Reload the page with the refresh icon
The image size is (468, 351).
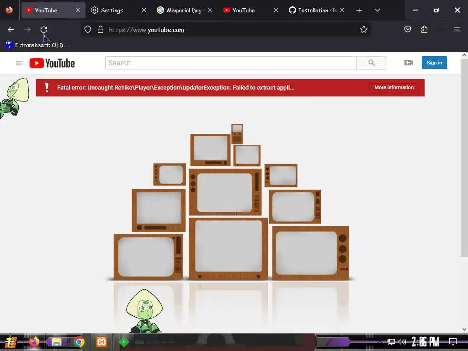point(44,30)
